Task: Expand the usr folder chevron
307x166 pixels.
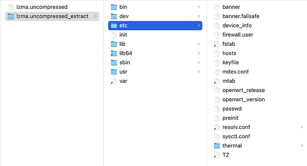Action: (x=199, y=72)
